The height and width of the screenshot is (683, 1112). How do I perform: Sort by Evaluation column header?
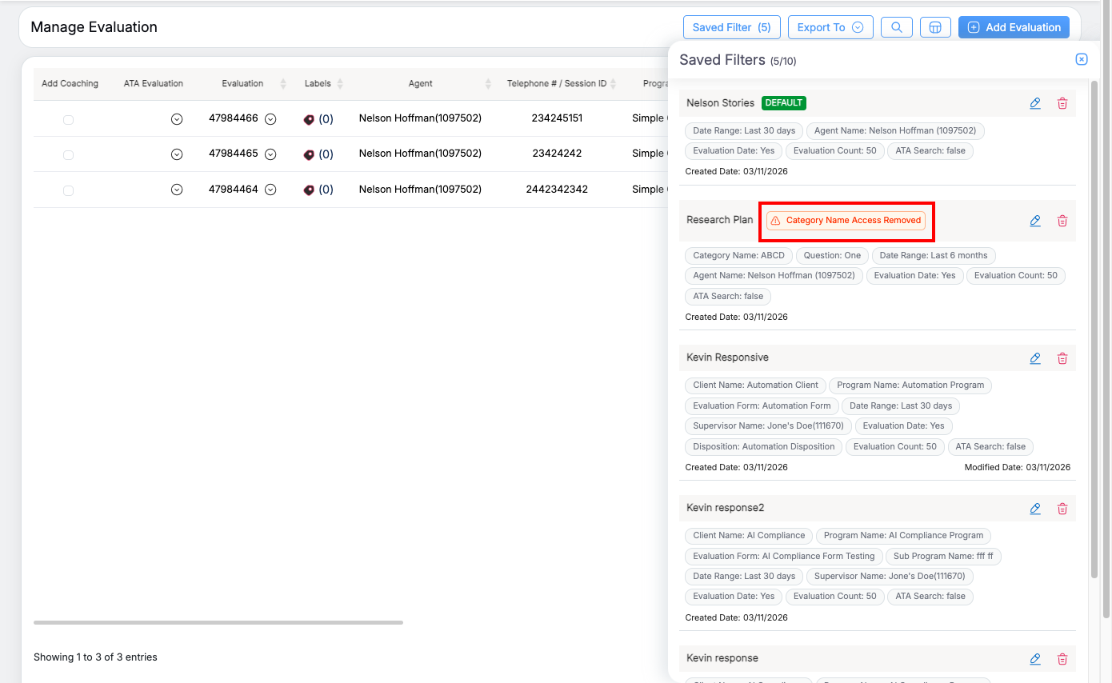pyautogui.click(x=242, y=83)
